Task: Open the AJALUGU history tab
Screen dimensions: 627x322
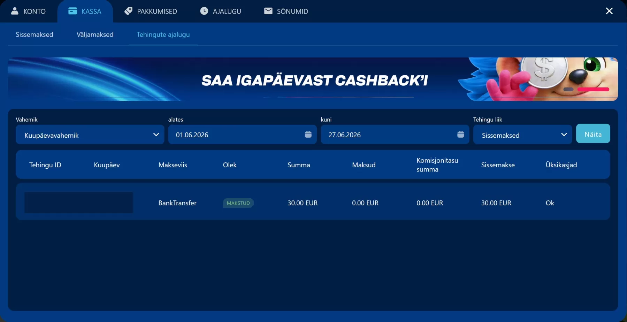Action: 221,11
